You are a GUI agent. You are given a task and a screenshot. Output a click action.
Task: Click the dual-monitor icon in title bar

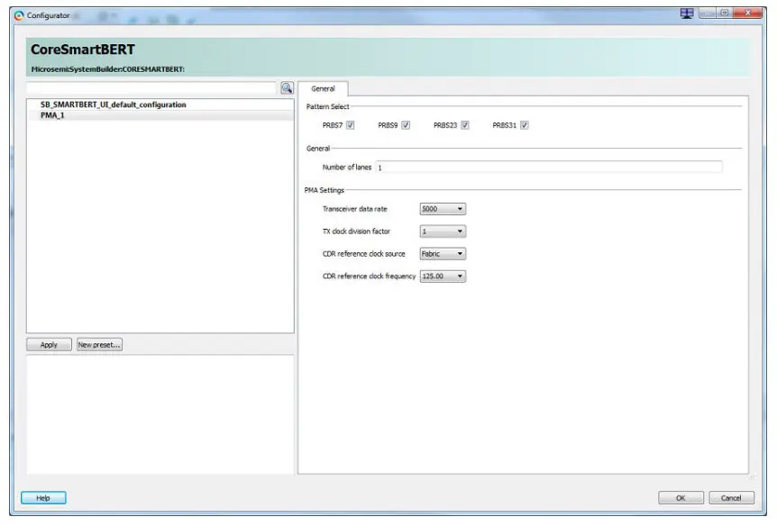687,14
